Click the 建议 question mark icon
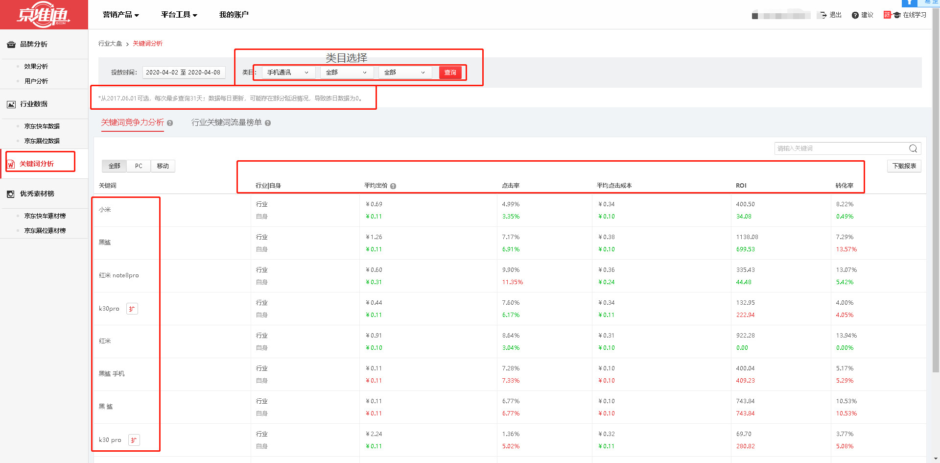The width and height of the screenshot is (940, 463). 855,15
